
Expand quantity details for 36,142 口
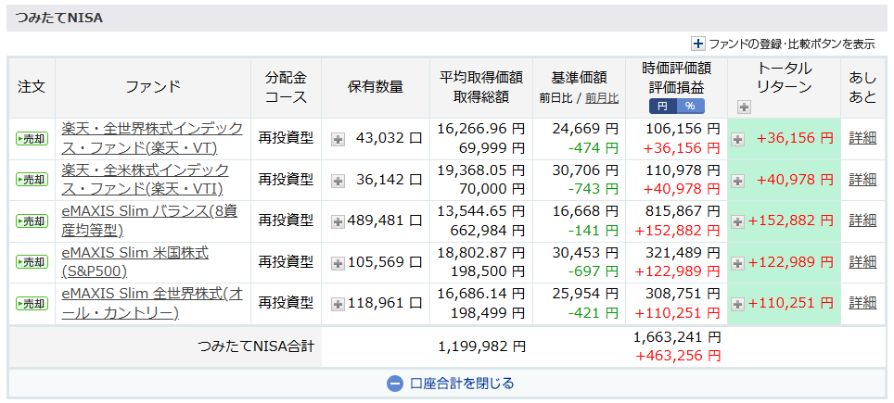338,181
